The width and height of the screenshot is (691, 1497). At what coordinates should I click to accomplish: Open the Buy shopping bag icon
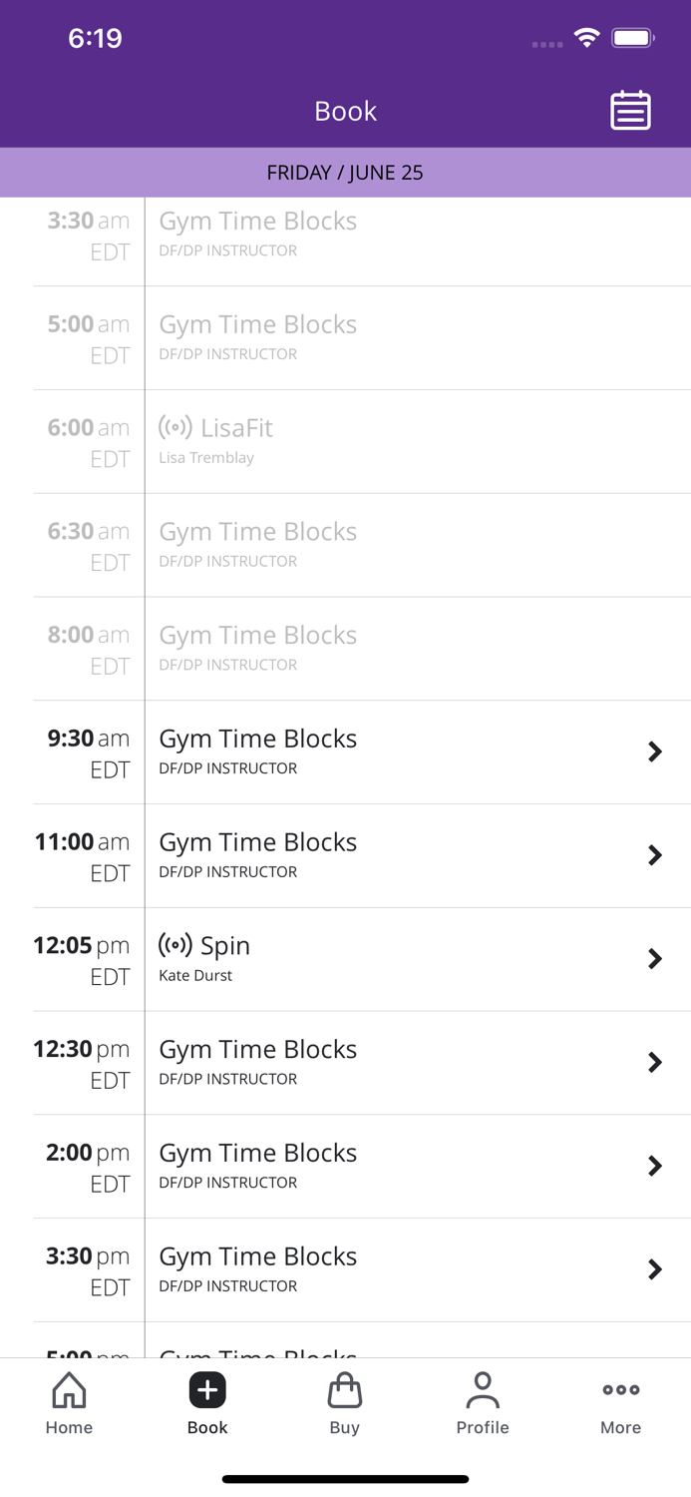pos(345,1389)
